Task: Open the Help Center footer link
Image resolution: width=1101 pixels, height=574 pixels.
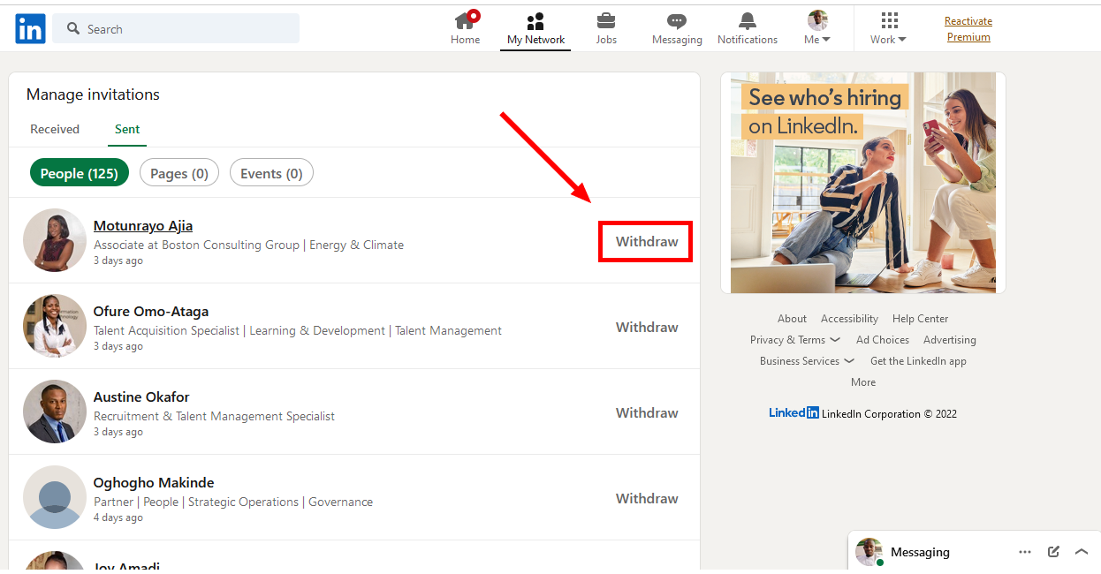Action: click(920, 319)
